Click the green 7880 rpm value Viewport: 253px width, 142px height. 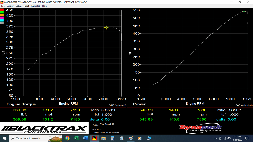coord(202,120)
